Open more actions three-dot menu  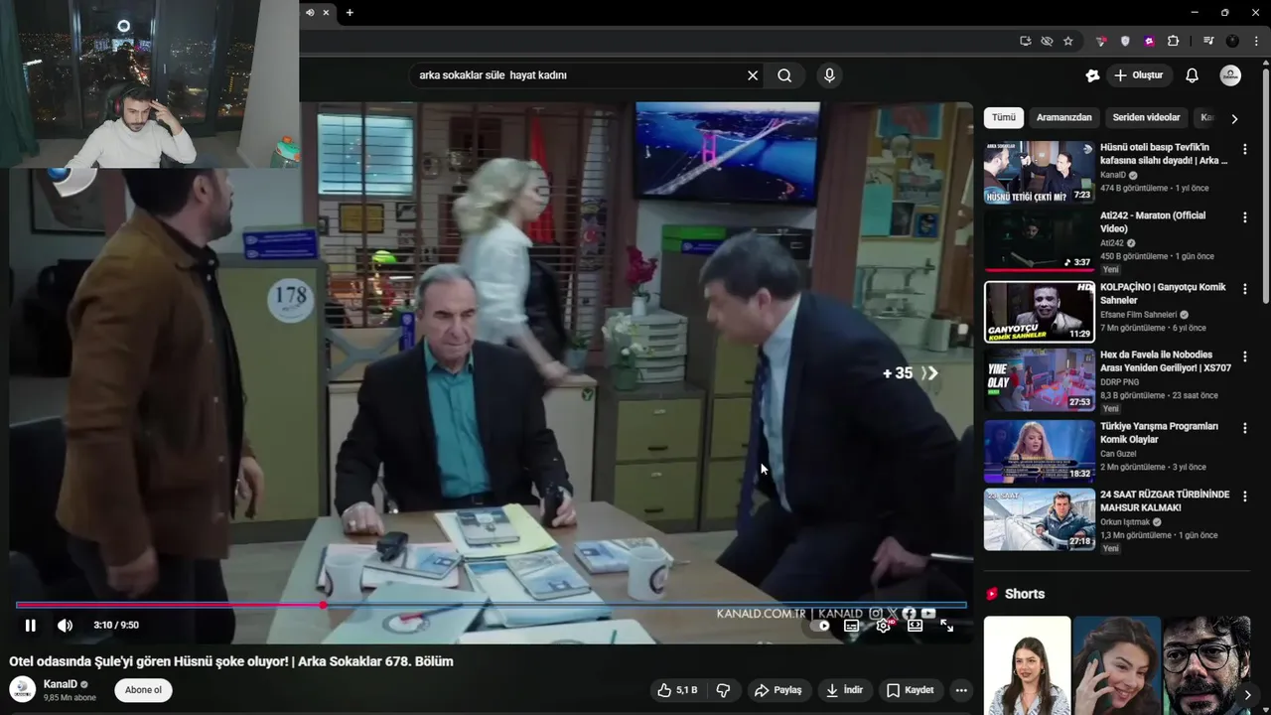960,690
